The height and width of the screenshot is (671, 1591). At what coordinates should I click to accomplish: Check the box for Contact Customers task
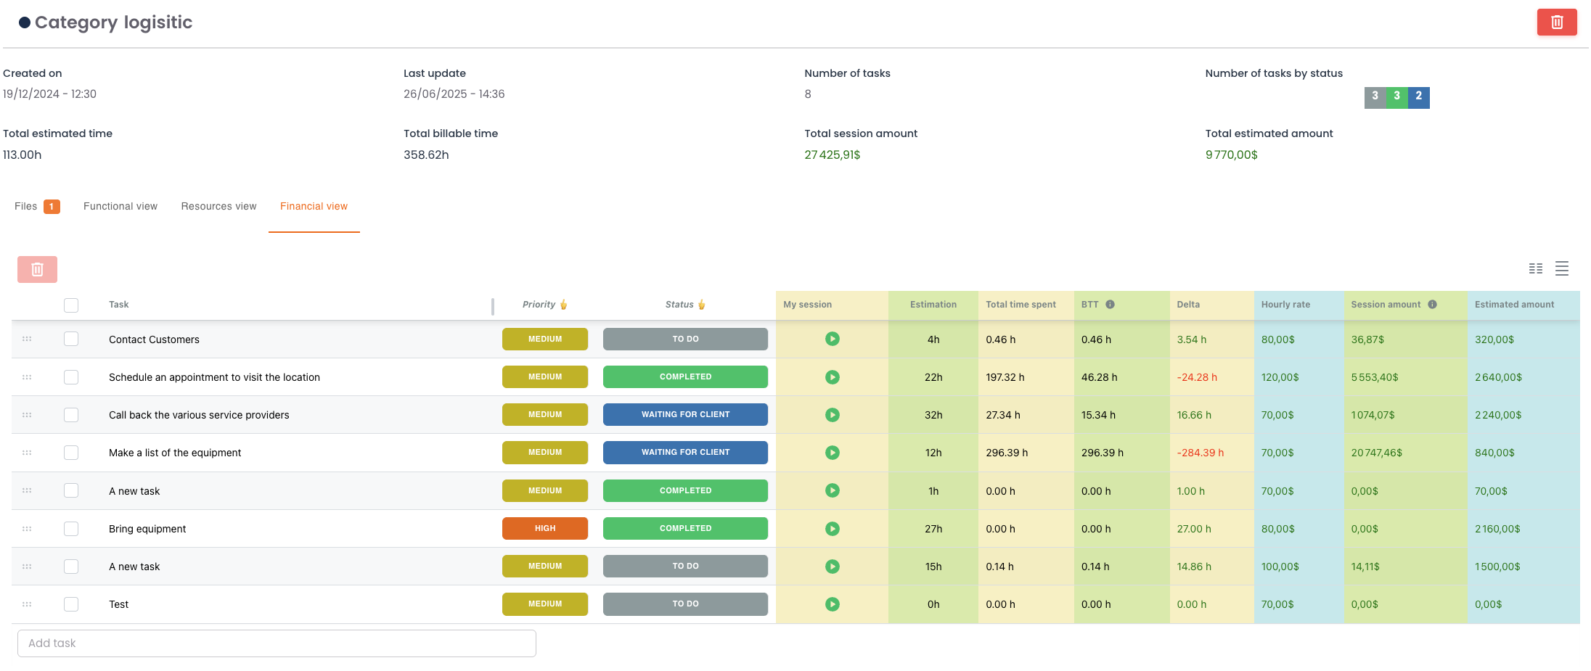pyautogui.click(x=71, y=339)
